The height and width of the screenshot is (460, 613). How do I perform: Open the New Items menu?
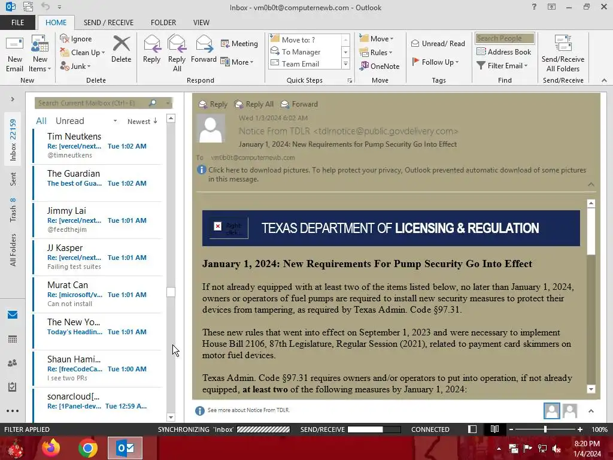click(40, 53)
